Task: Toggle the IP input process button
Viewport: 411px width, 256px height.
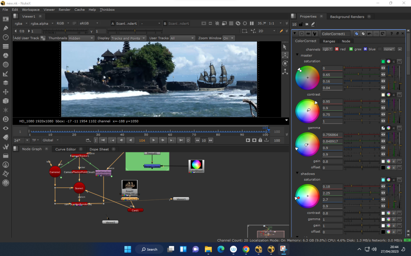Action: tap(74, 23)
